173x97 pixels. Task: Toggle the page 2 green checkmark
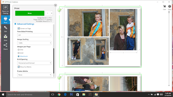click(x=59, y=78)
